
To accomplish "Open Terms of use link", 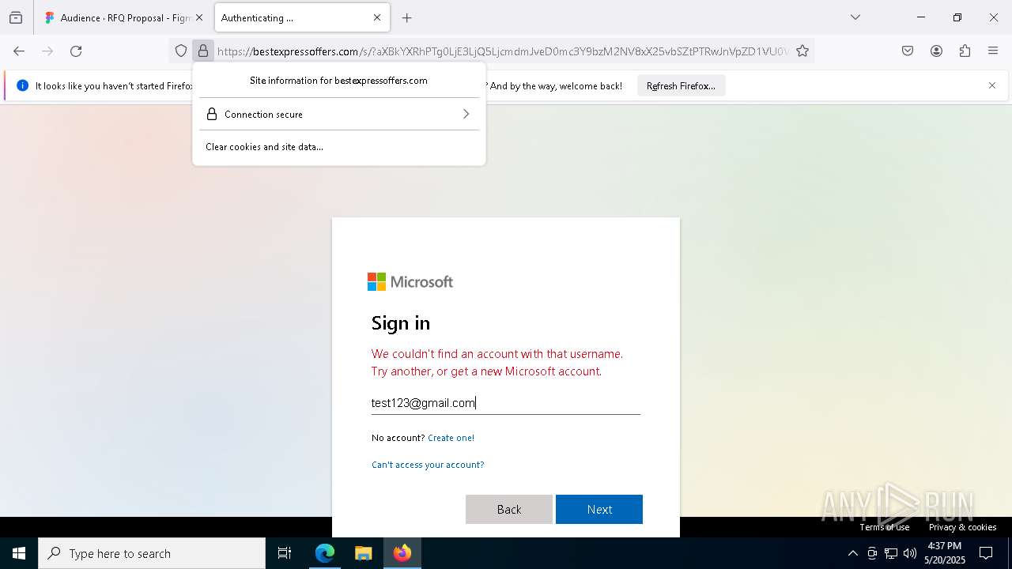I will (x=885, y=527).
